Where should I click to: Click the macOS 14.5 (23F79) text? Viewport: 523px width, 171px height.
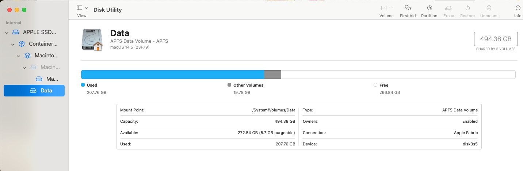130,47
